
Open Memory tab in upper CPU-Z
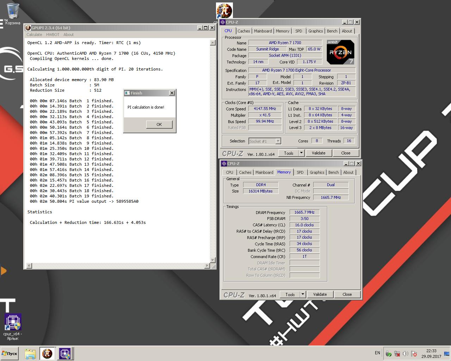[x=283, y=31]
